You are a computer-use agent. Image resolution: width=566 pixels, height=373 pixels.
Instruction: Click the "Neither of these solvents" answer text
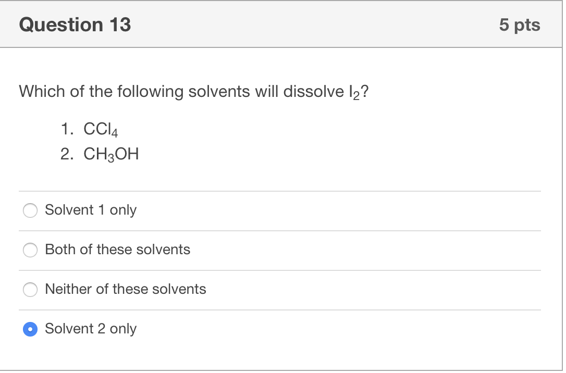[125, 289]
